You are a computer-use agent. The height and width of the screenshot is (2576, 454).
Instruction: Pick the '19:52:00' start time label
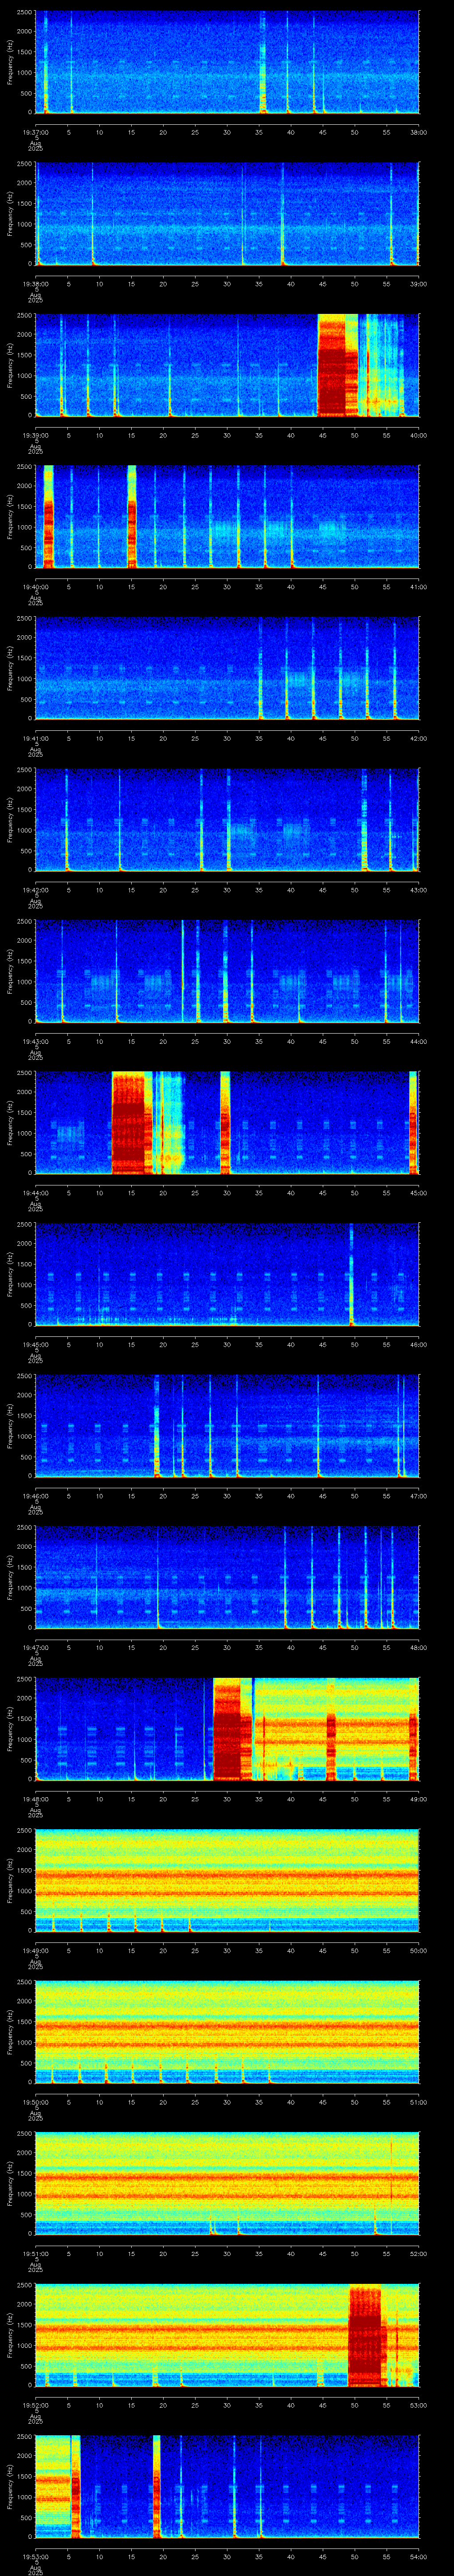coord(35,2405)
